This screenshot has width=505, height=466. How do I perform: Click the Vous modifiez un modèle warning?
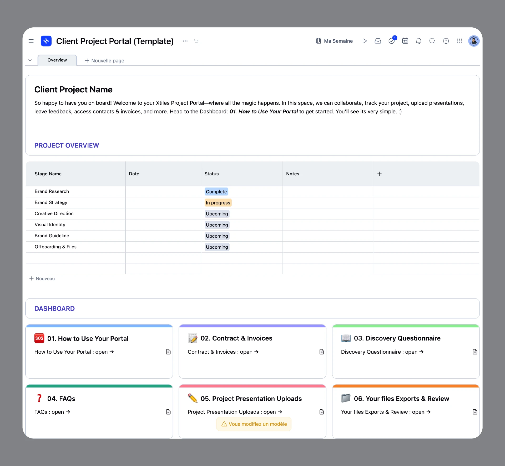[254, 424]
